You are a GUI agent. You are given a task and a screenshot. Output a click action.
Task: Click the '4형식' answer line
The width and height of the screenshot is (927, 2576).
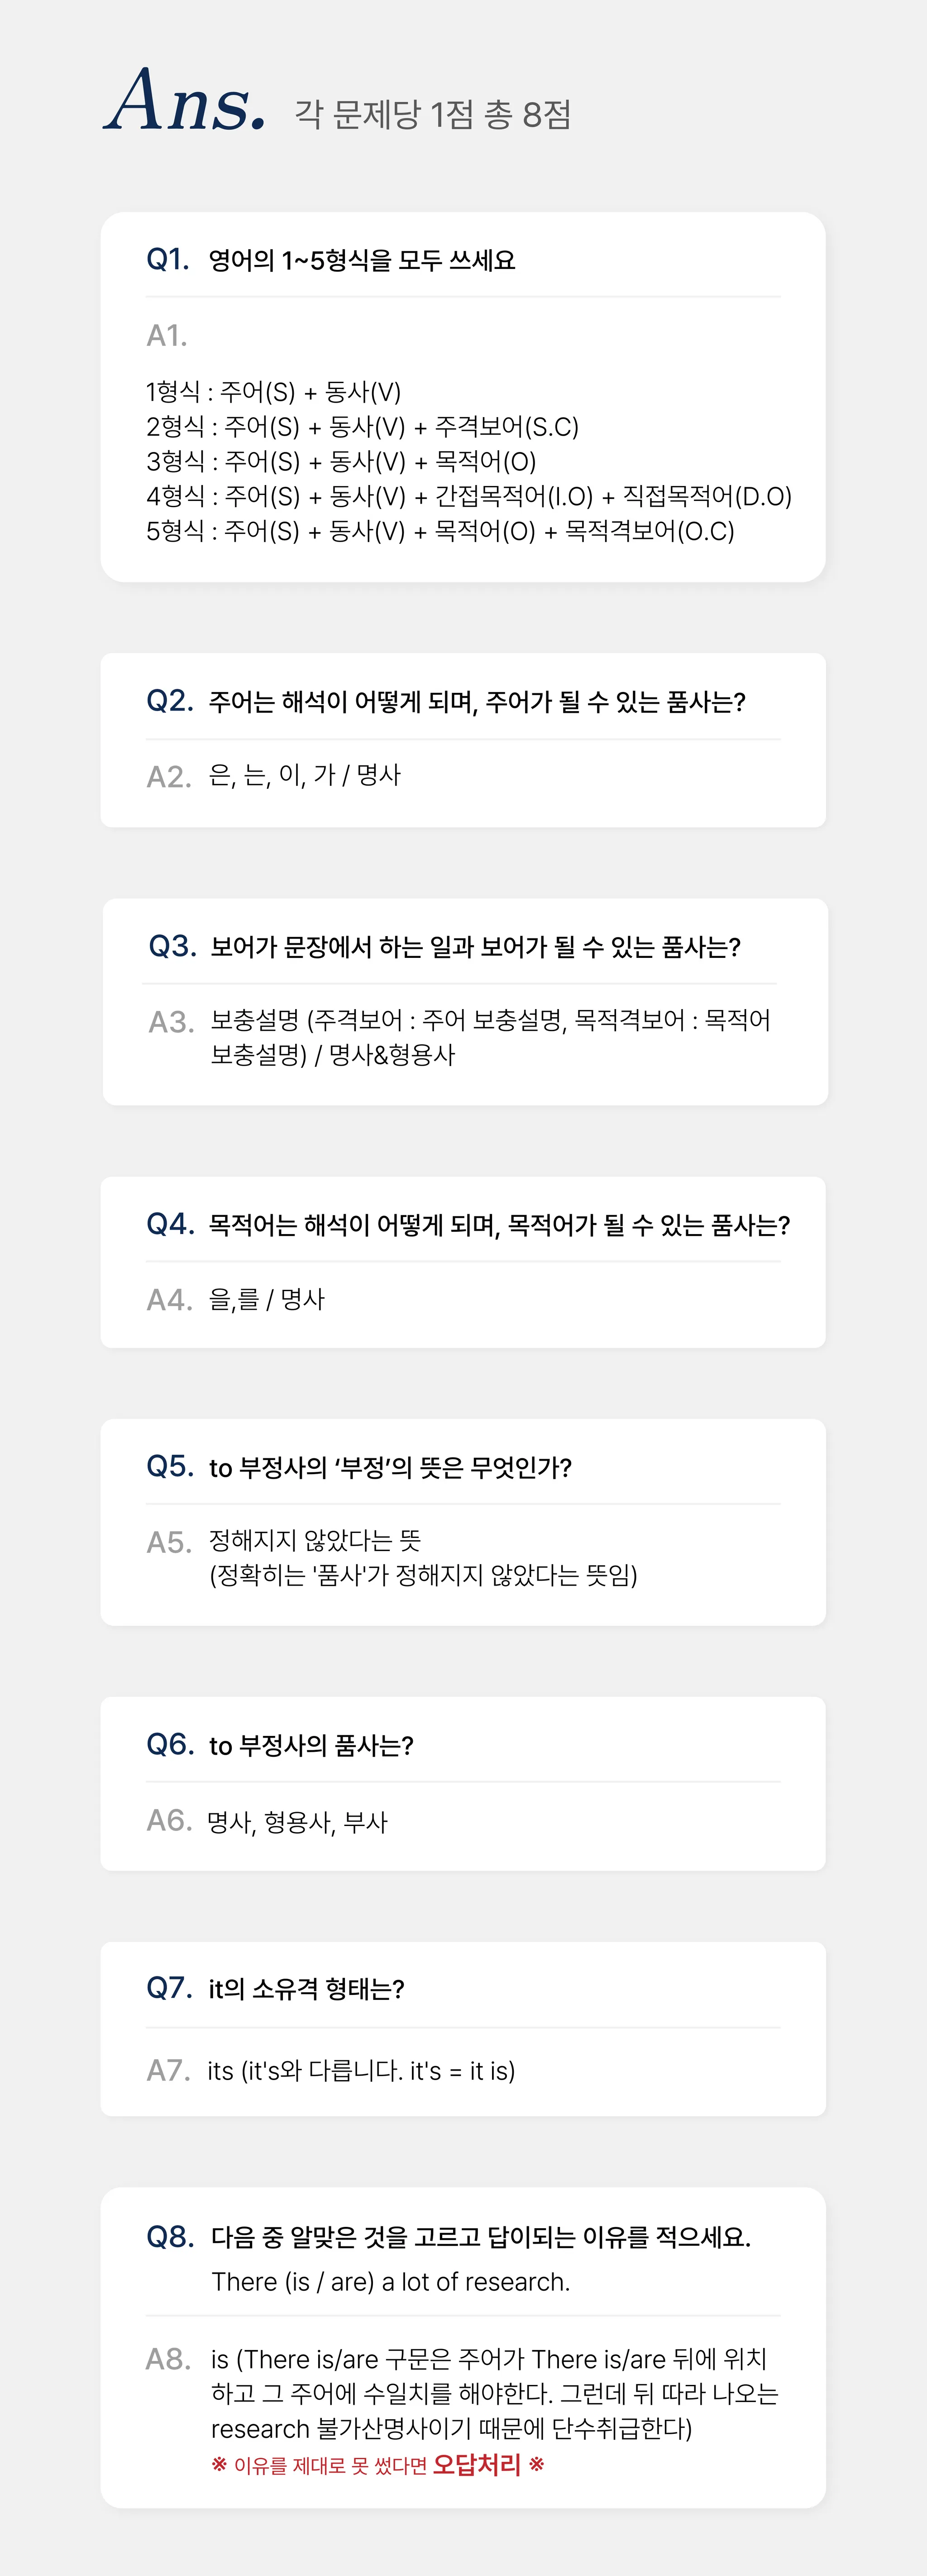click(468, 496)
